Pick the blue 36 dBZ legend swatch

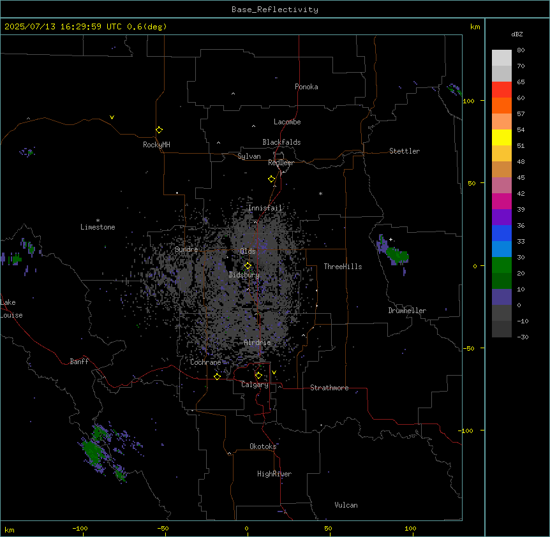[502, 233]
